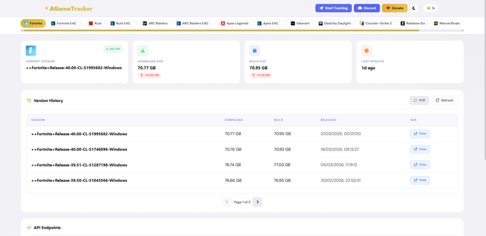Screen dimensions: 486x236
Task: Switch to the Rust tab
Action: [x=95, y=23]
